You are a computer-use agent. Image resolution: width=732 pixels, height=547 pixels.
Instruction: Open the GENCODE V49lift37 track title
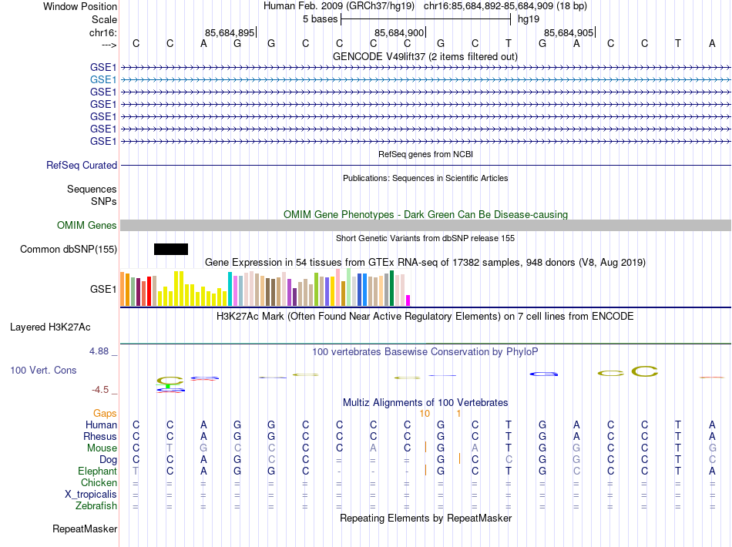(425, 56)
